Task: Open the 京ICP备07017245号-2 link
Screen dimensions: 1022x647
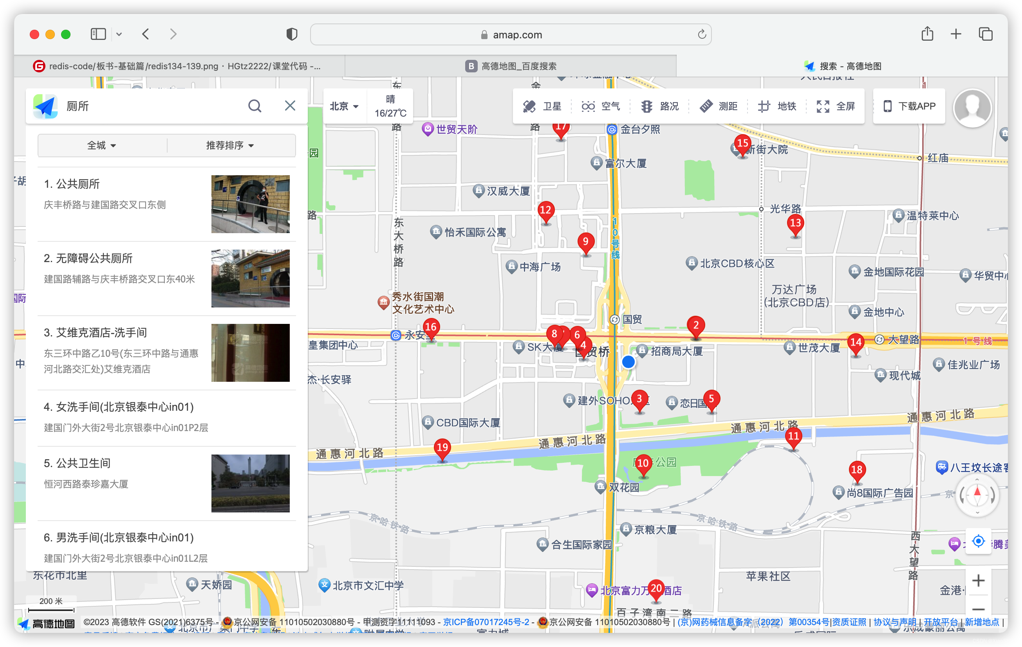Action: coord(486,622)
